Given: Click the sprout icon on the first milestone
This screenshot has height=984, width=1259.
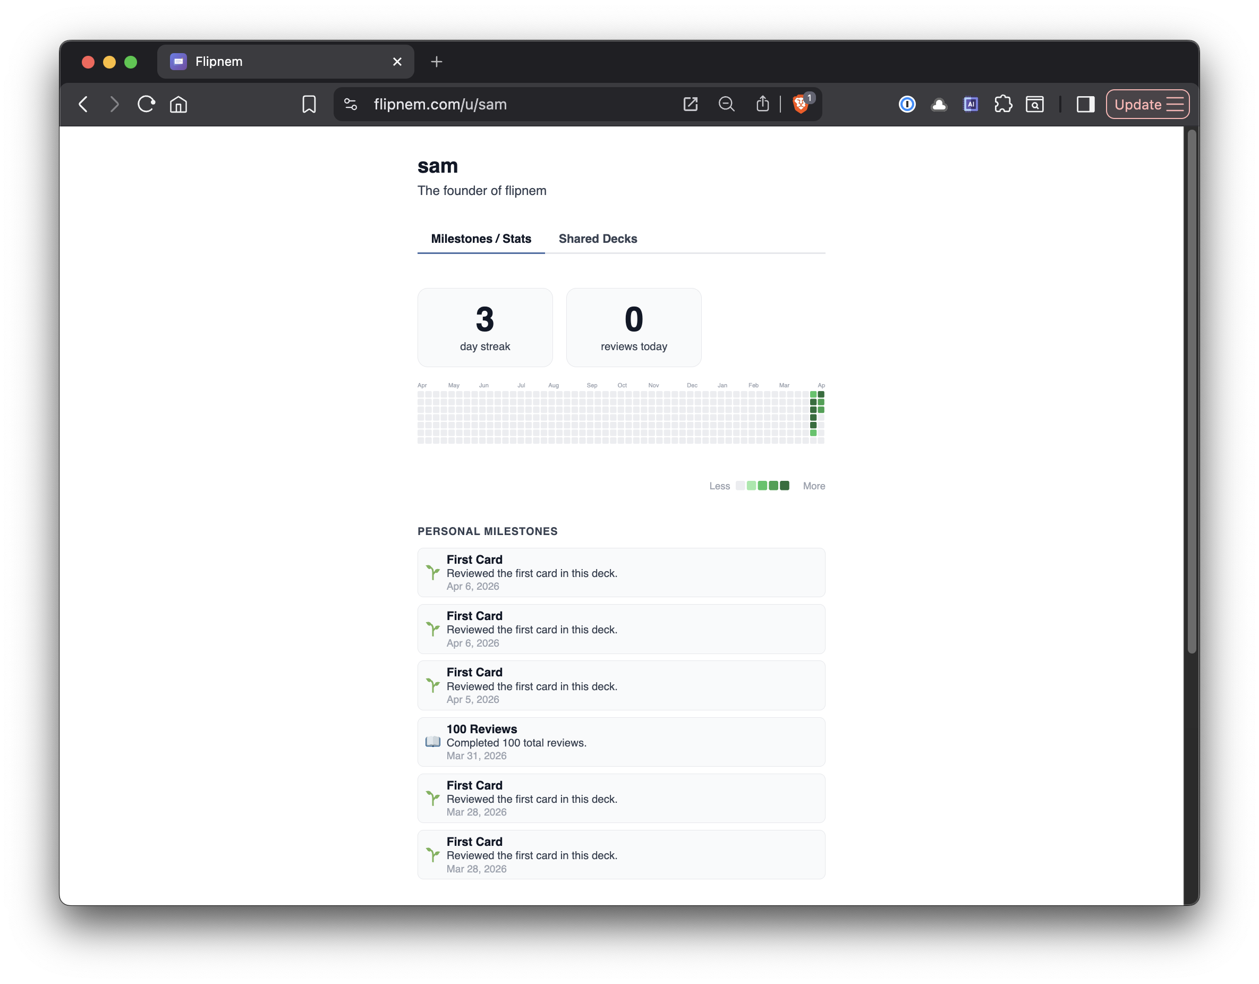Looking at the screenshot, I should tap(432, 572).
